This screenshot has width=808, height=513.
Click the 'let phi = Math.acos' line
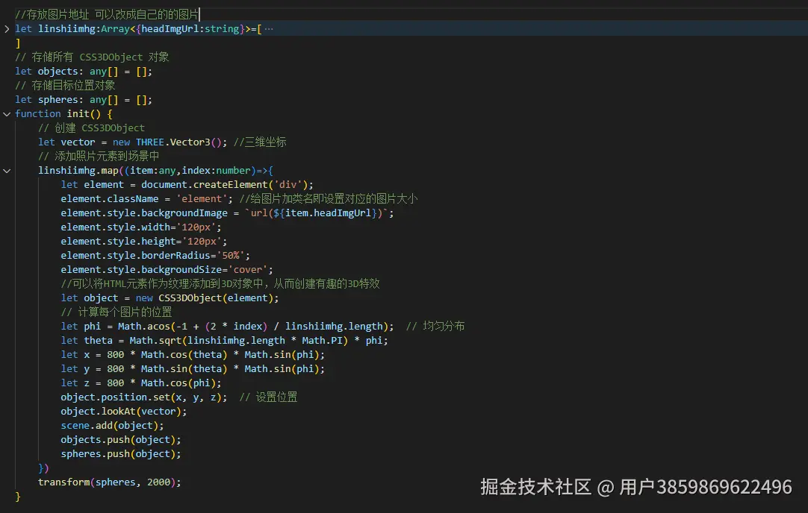tap(227, 327)
